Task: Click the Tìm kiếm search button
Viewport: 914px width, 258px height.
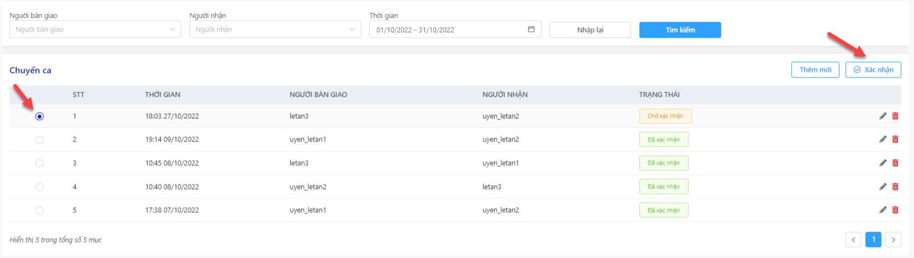Action: point(680,30)
